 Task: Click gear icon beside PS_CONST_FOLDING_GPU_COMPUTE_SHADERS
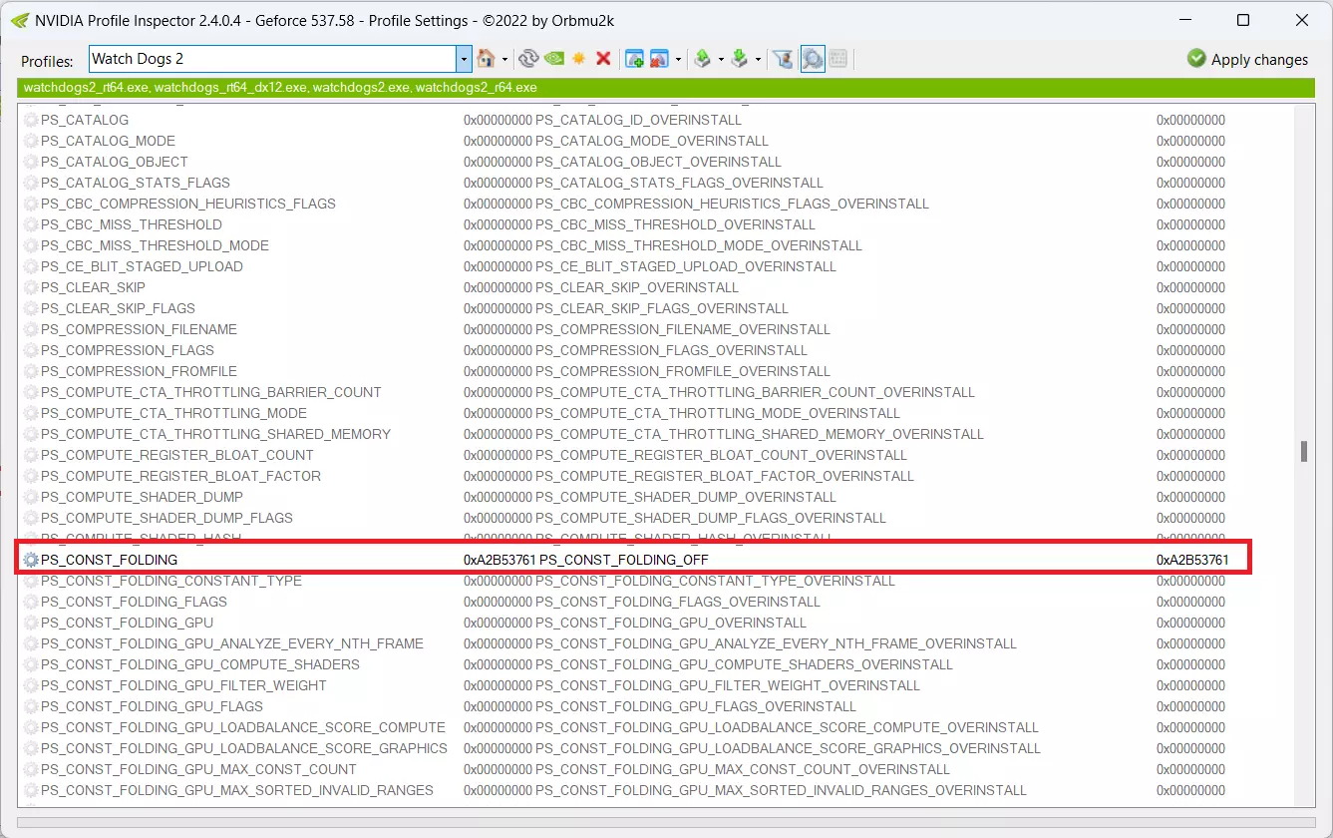coord(31,664)
